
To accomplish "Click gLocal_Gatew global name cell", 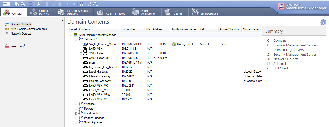I will pyautogui.click(x=252, y=72).
